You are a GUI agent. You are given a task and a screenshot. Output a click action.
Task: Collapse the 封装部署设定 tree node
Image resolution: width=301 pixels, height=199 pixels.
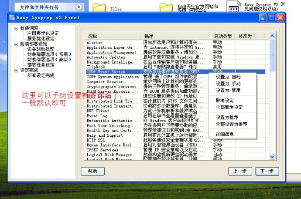pos(16,44)
